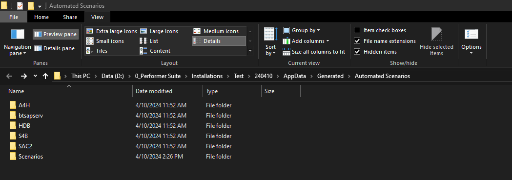Screen dimensions: 512x180
Task: Uncheck Hidden items
Action: (376, 52)
